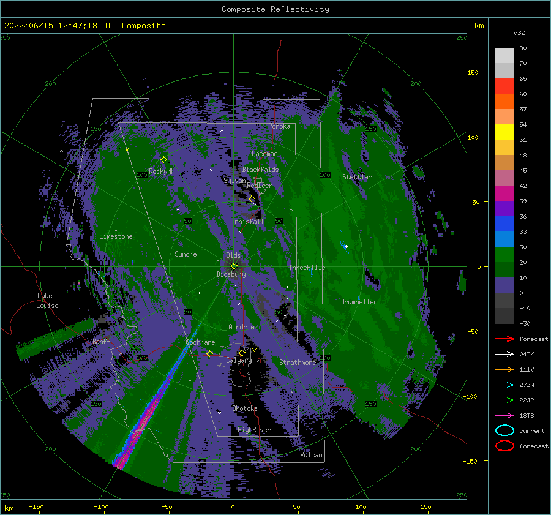Click the 80 value in dBZ scale
551x515 pixels.
(x=523, y=48)
